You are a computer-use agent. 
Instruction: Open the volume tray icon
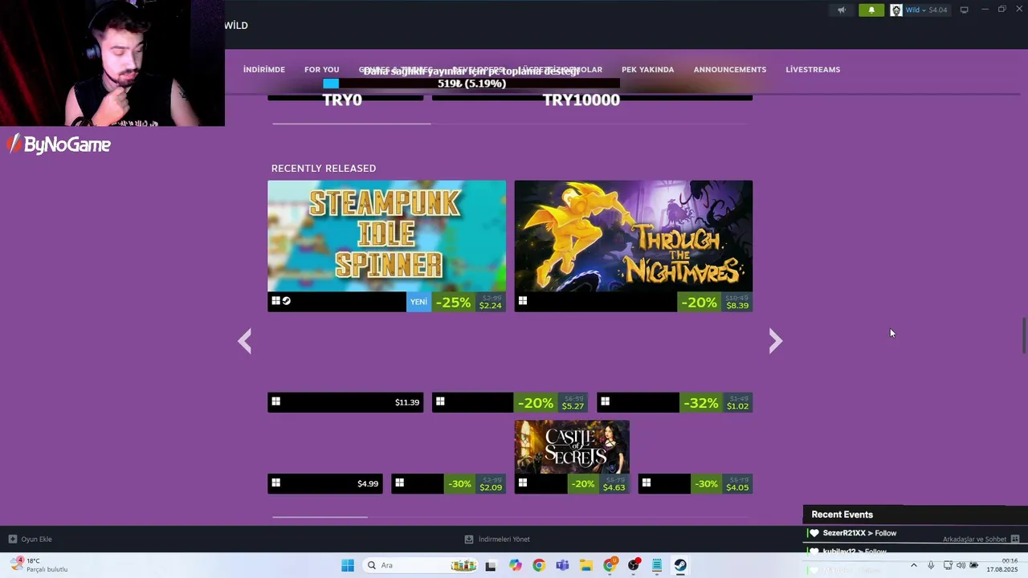tap(961, 565)
